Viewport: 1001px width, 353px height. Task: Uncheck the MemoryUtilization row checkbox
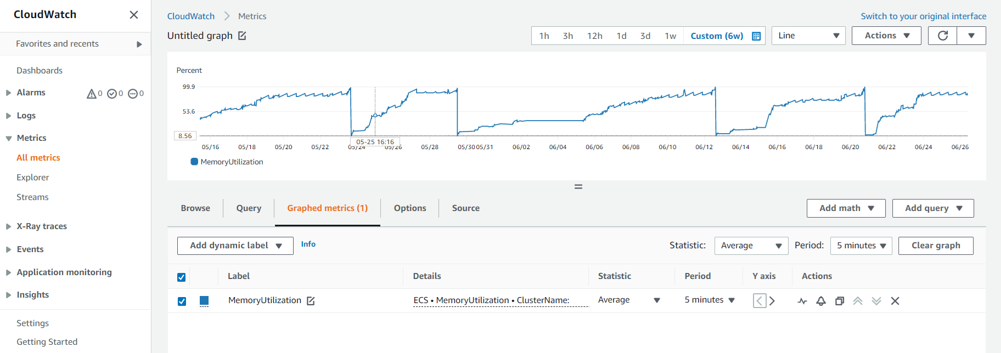point(182,301)
